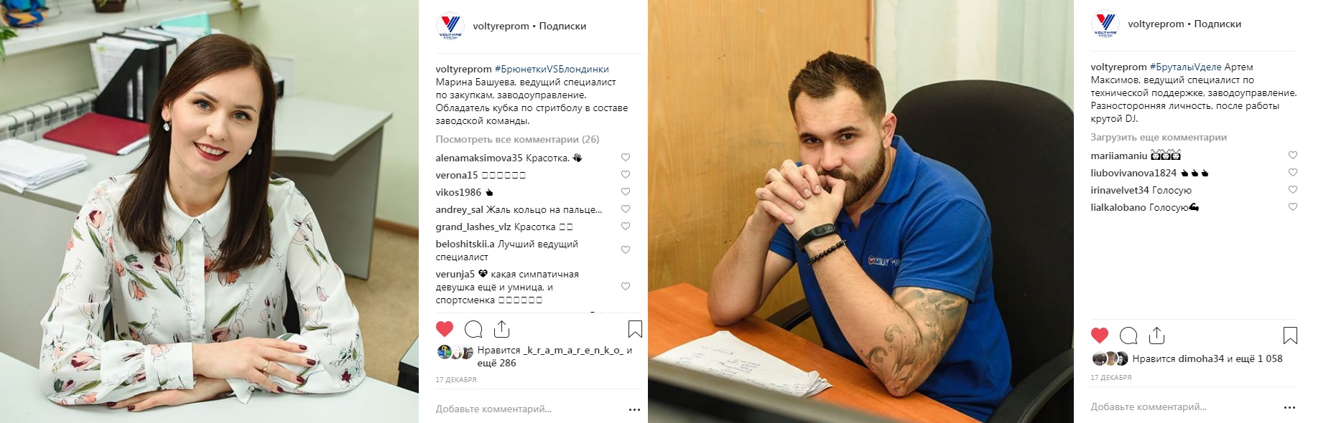The height and width of the screenshot is (423, 1331).
Task: Click 'Подписки' button on left post header
Action: tap(562, 26)
